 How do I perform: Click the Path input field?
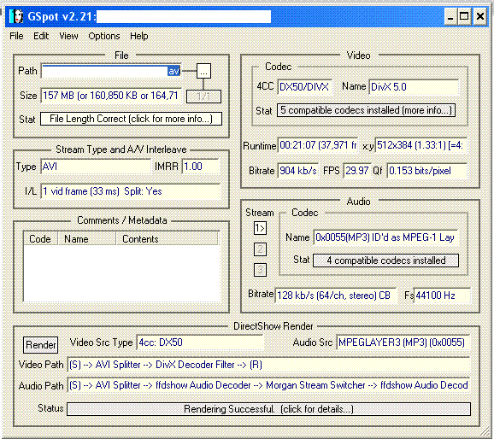(x=111, y=71)
